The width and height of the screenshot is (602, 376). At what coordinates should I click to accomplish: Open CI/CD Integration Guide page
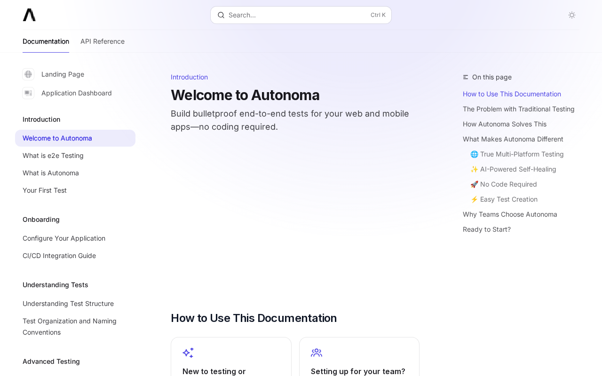[75, 256]
